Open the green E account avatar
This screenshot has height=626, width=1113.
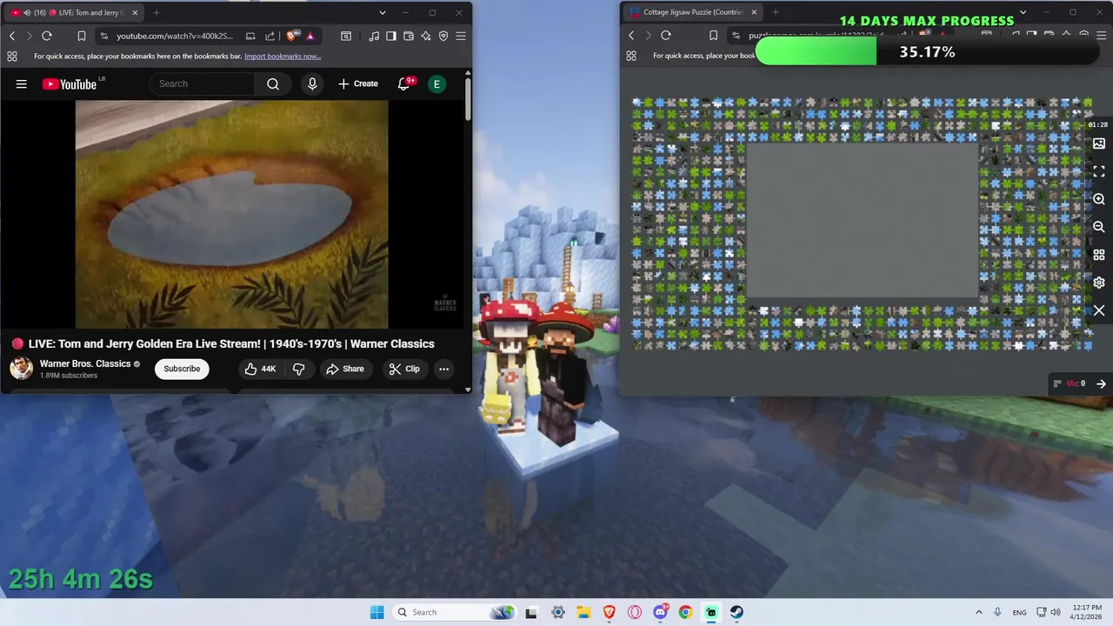pos(437,83)
